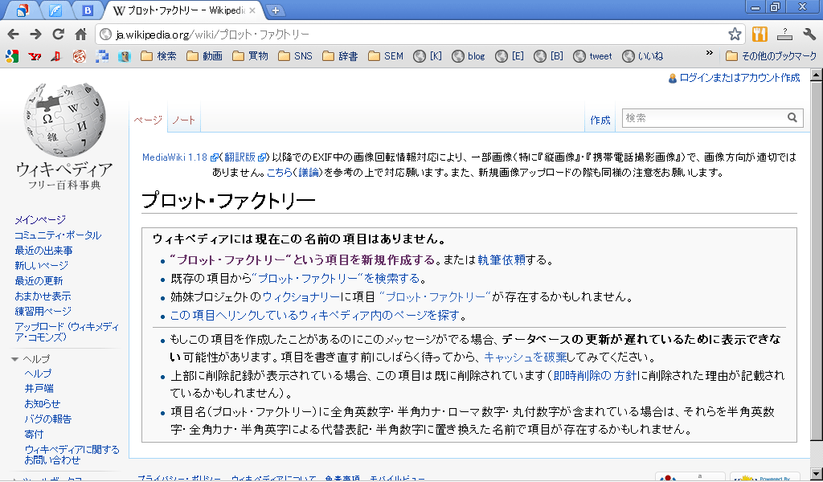This screenshot has width=823, height=482.
Task: Click ウィクショナリー link
Action: (301, 297)
